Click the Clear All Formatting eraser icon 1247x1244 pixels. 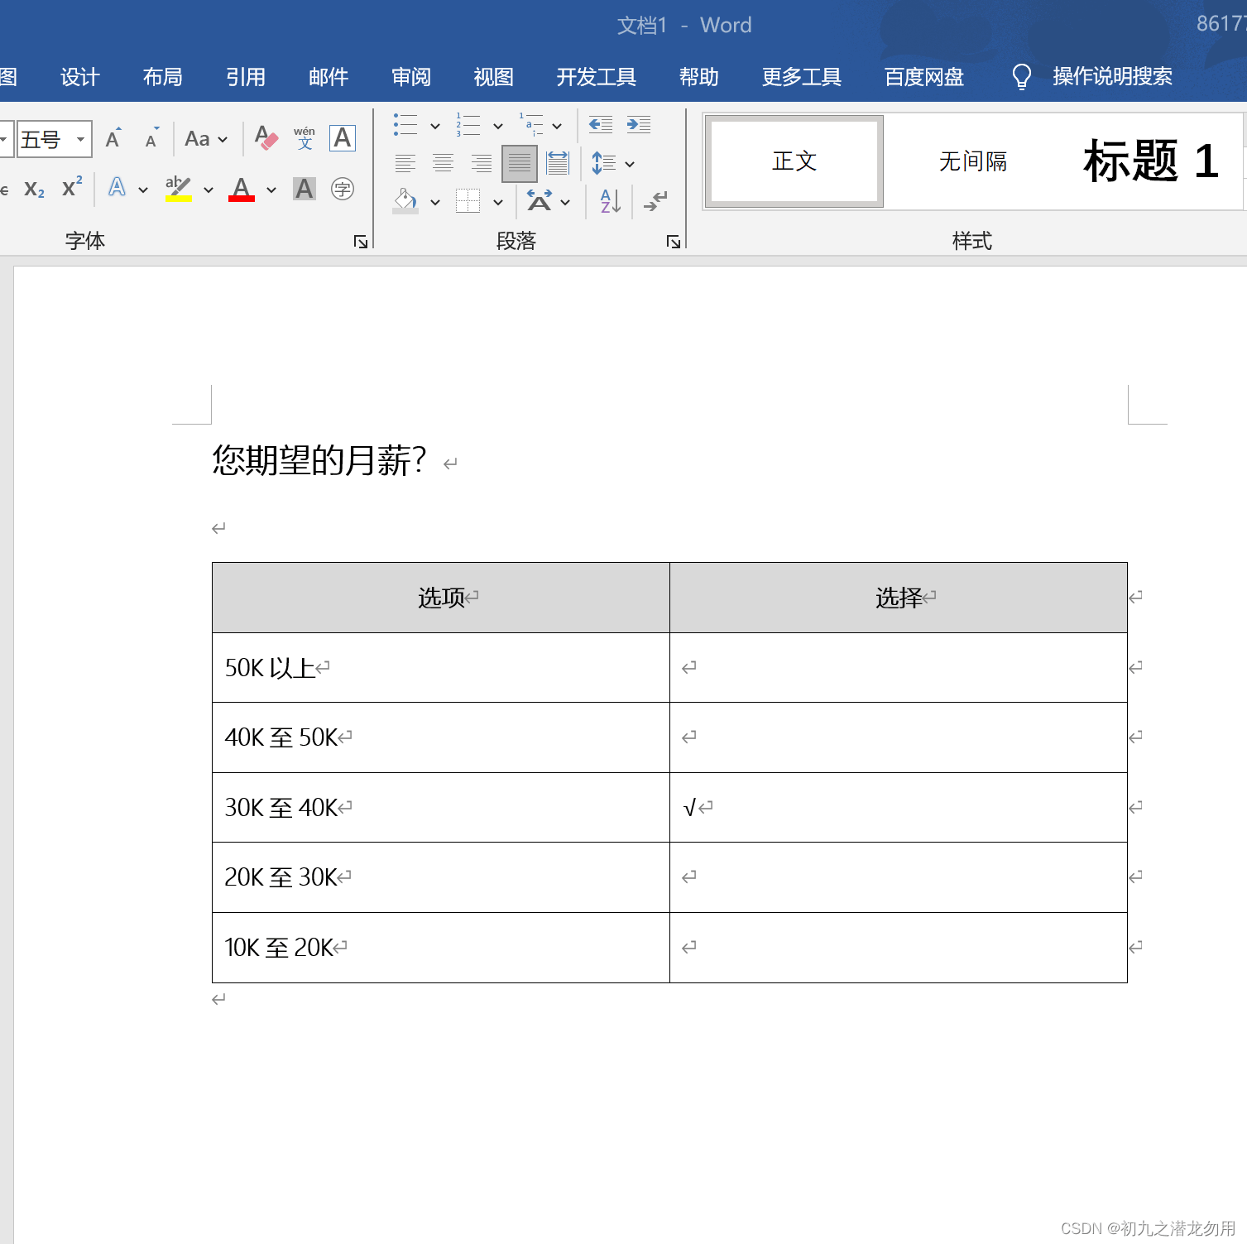click(266, 138)
